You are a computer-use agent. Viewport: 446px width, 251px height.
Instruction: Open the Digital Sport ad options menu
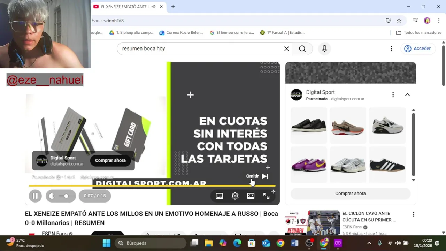(393, 95)
